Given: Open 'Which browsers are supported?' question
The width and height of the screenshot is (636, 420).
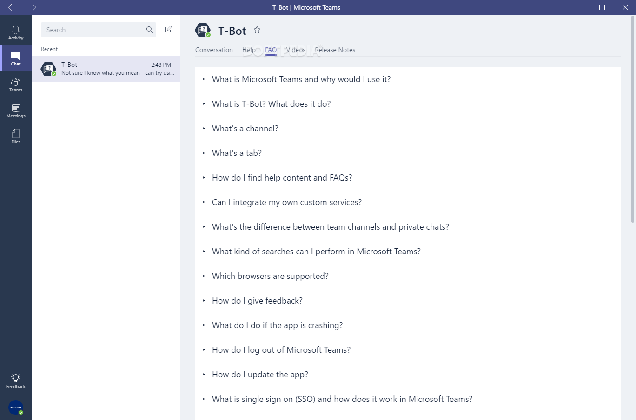Looking at the screenshot, I should tap(270, 276).
